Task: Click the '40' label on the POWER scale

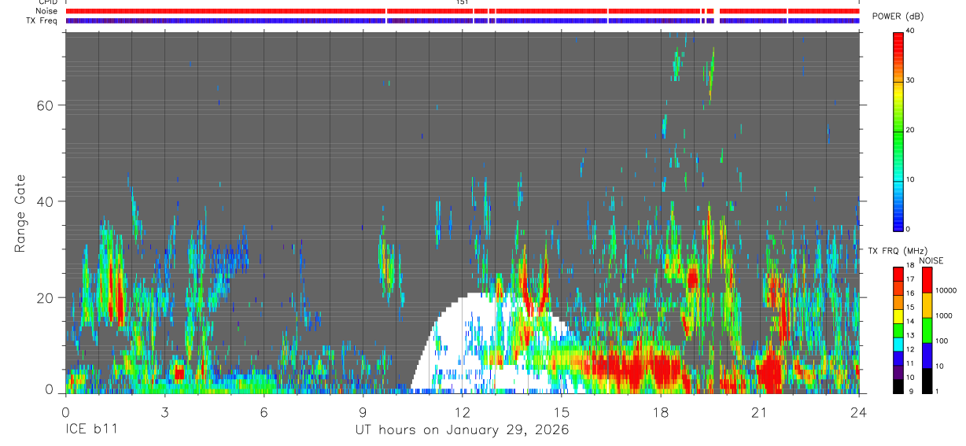Action: pos(912,31)
